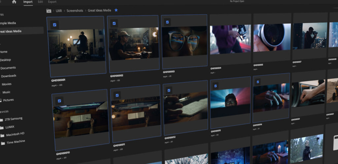Screen dimensions: 338x164
Task: Click the folder icon in the breadcrumb path
Action: click(x=49, y=11)
